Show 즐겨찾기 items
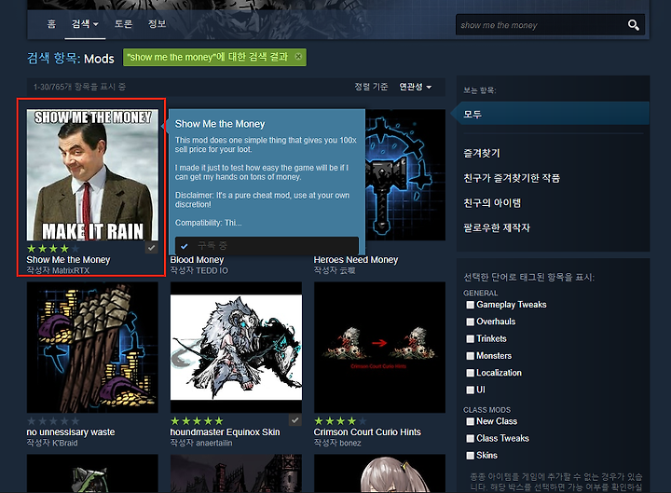 482,153
